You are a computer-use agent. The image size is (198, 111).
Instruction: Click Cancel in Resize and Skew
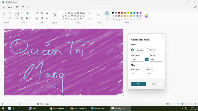pyautogui.click(x=154, y=84)
